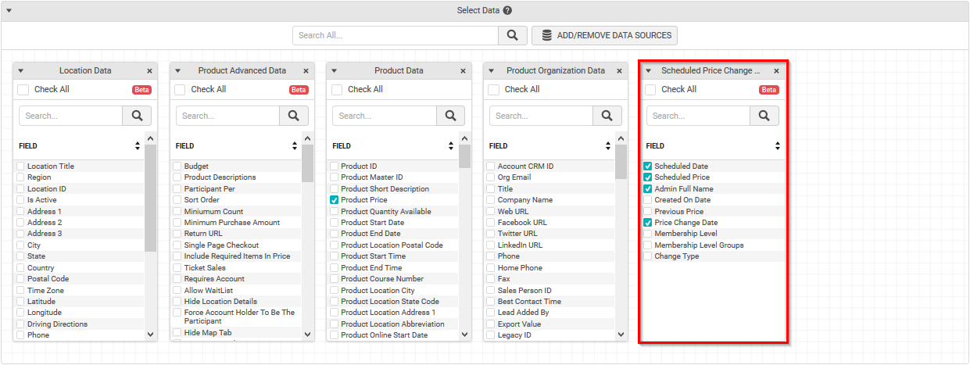Click Product Advanced Data scrollbar down arrow
This screenshot has height=365, width=970.
(x=308, y=335)
